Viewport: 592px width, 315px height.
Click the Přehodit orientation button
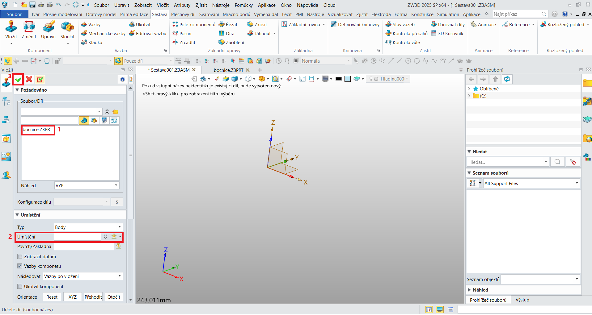[x=93, y=297]
